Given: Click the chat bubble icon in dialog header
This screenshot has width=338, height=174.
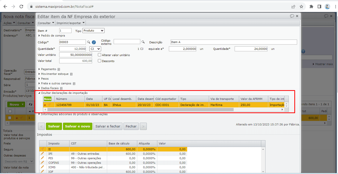Looking at the screenshot, I should [292, 16].
